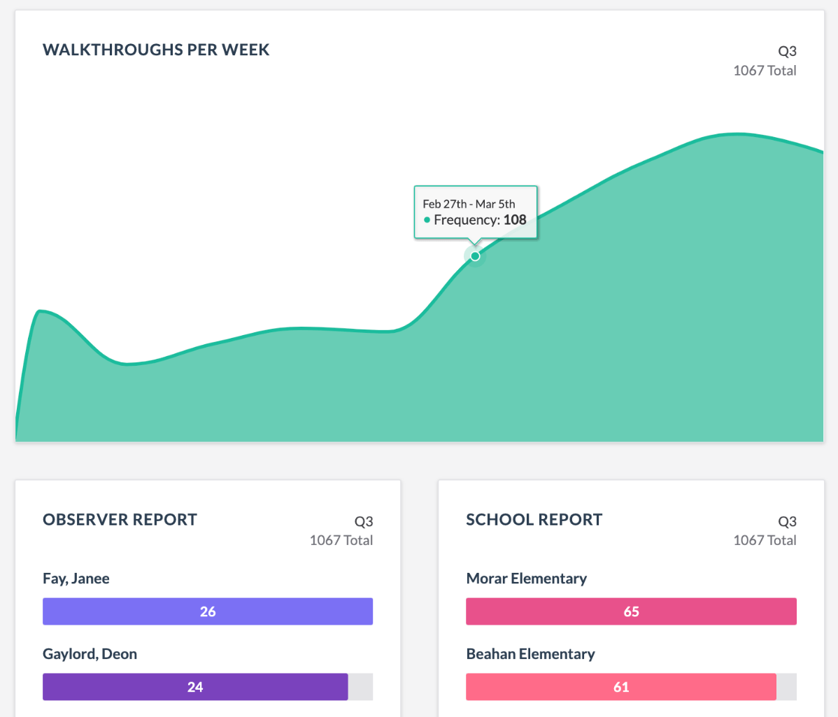Click the Q3 label in the School Report card
The width and height of the screenshot is (838, 717).
(787, 521)
